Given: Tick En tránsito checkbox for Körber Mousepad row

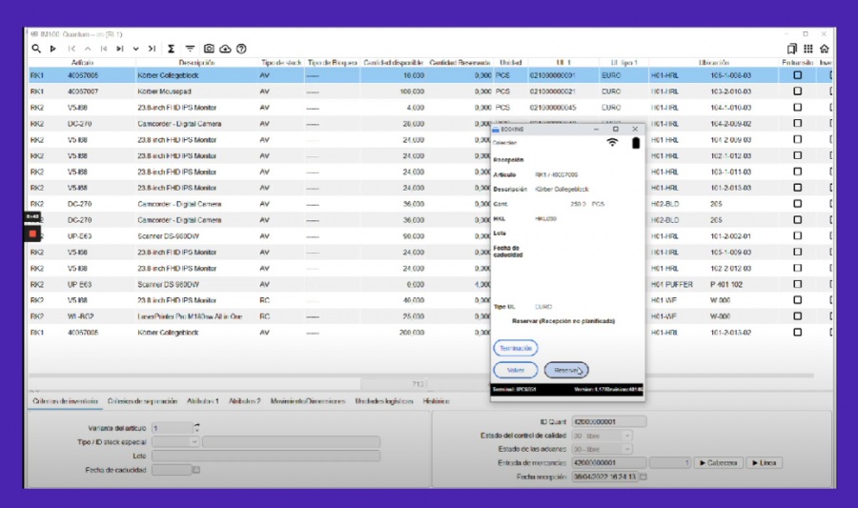Looking at the screenshot, I should pyautogui.click(x=797, y=91).
